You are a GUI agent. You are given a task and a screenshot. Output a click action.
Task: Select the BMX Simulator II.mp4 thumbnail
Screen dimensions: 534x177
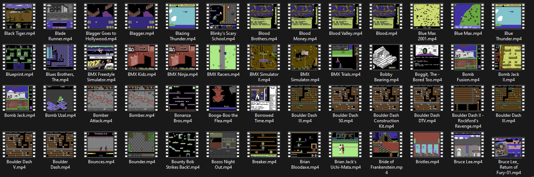264,57
